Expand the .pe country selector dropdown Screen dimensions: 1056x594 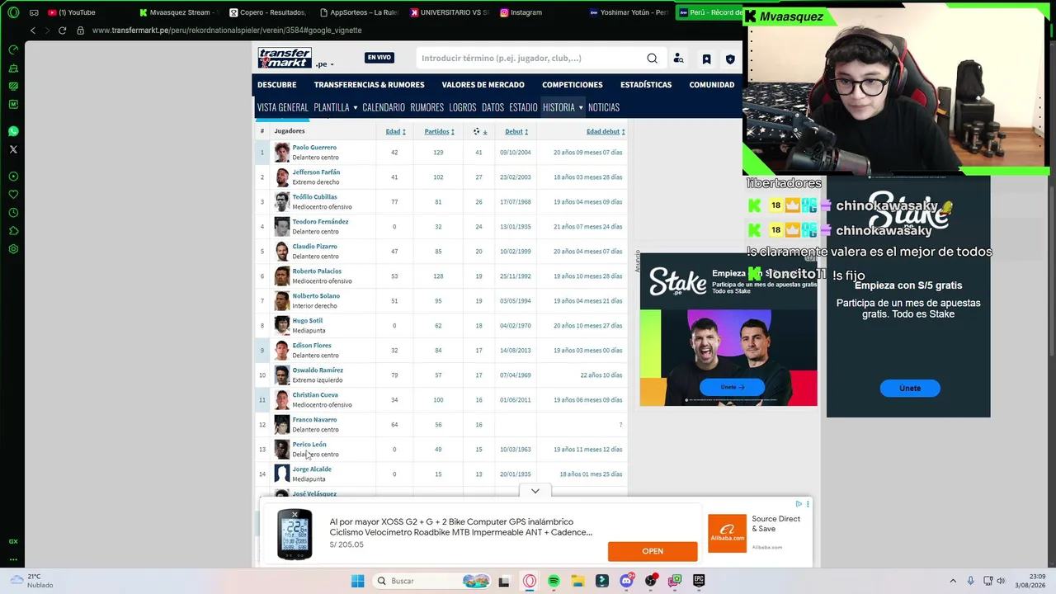tap(324, 64)
